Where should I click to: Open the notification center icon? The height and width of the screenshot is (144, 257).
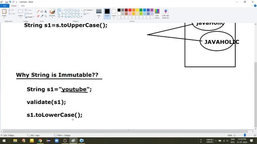click(252, 140)
